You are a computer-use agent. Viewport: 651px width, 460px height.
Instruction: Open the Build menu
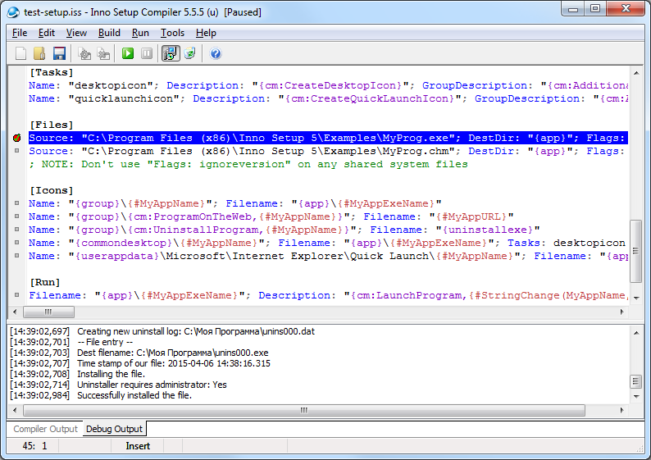pos(109,33)
